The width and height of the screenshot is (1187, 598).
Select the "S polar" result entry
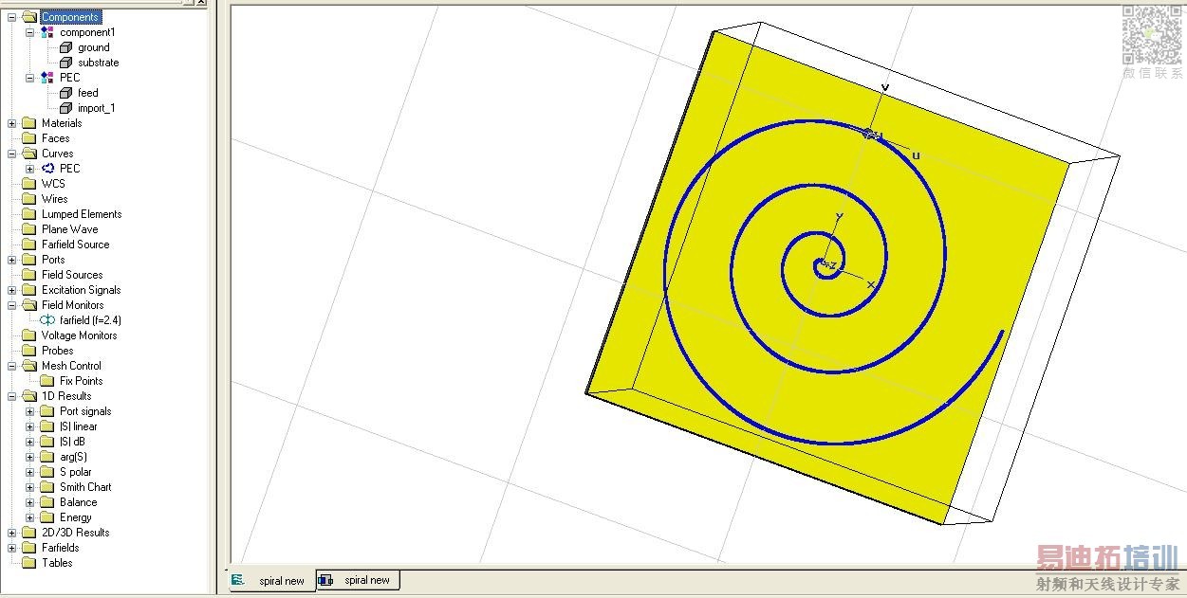pyautogui.click(x=76, y=472)
